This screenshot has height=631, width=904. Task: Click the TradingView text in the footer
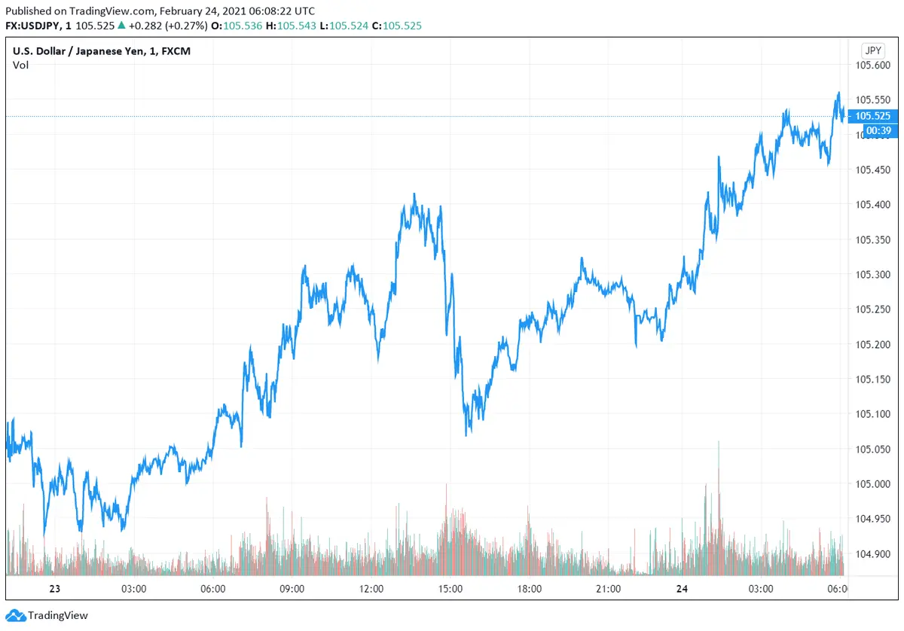tap(58, 616)
